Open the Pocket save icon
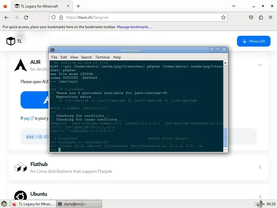 [x=251, y=17]
